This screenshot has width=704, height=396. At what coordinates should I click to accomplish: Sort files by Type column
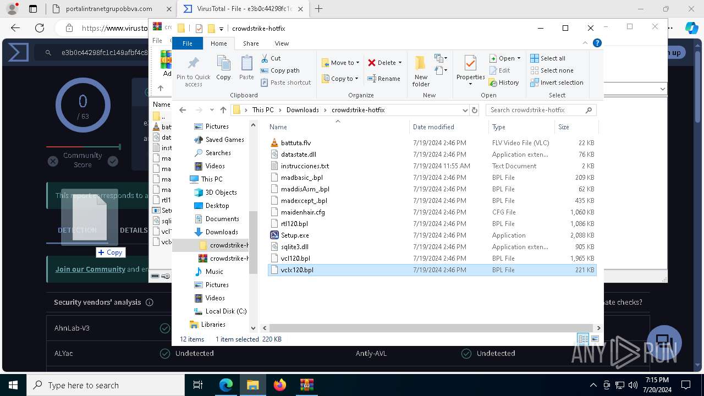point(522,127)
